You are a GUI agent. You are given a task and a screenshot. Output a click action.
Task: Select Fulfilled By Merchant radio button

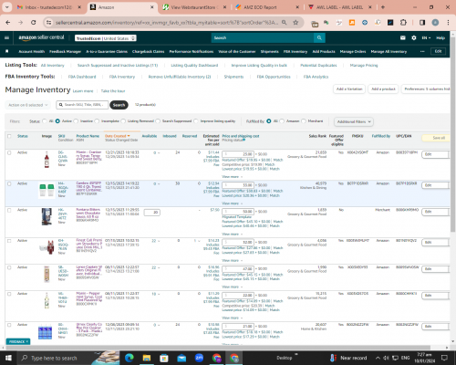click(x=304, y=121)
